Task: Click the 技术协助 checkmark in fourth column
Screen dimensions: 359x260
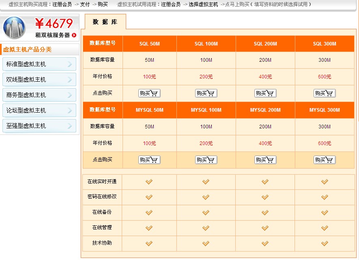Action: click(325, 243)
